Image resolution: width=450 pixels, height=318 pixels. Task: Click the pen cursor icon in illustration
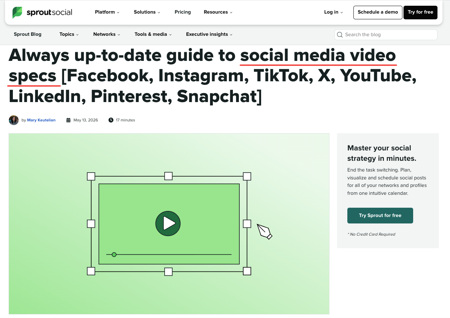(265, 231)
